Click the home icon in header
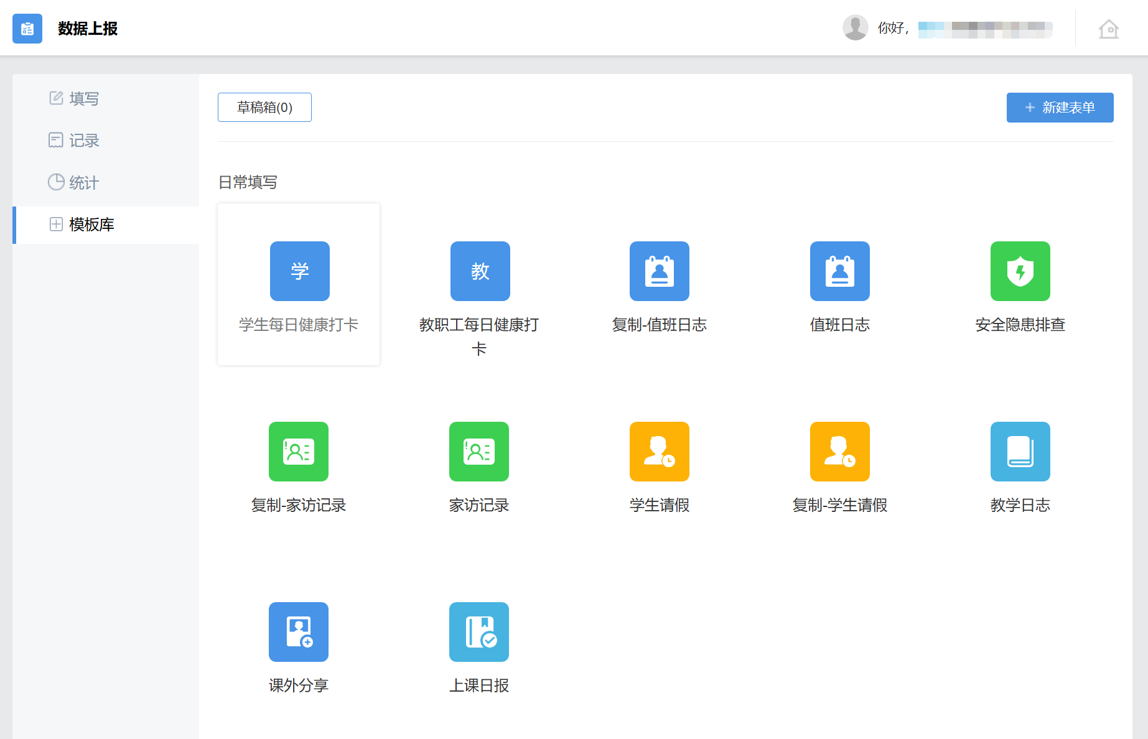Image resolution: width=1148 pixels, height=739 pixels. pyautogui.click(x=1108, y=29)
